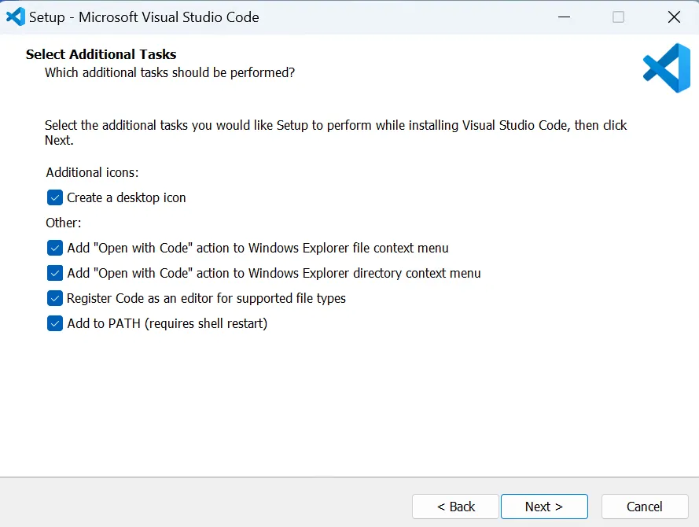Select the 'Select Additional Tasks' heading

click(101, 54)
